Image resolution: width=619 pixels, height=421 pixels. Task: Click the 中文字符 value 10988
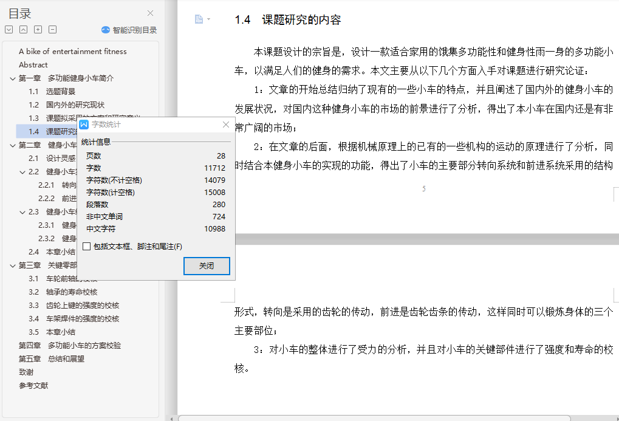pos(215,229)
